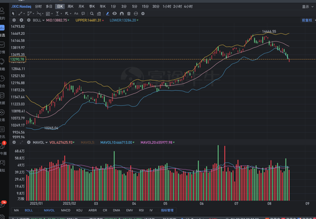Switch to 分时 intraday chart tab
The height and width of the screenshot is (219, 316).
point(38,6)
